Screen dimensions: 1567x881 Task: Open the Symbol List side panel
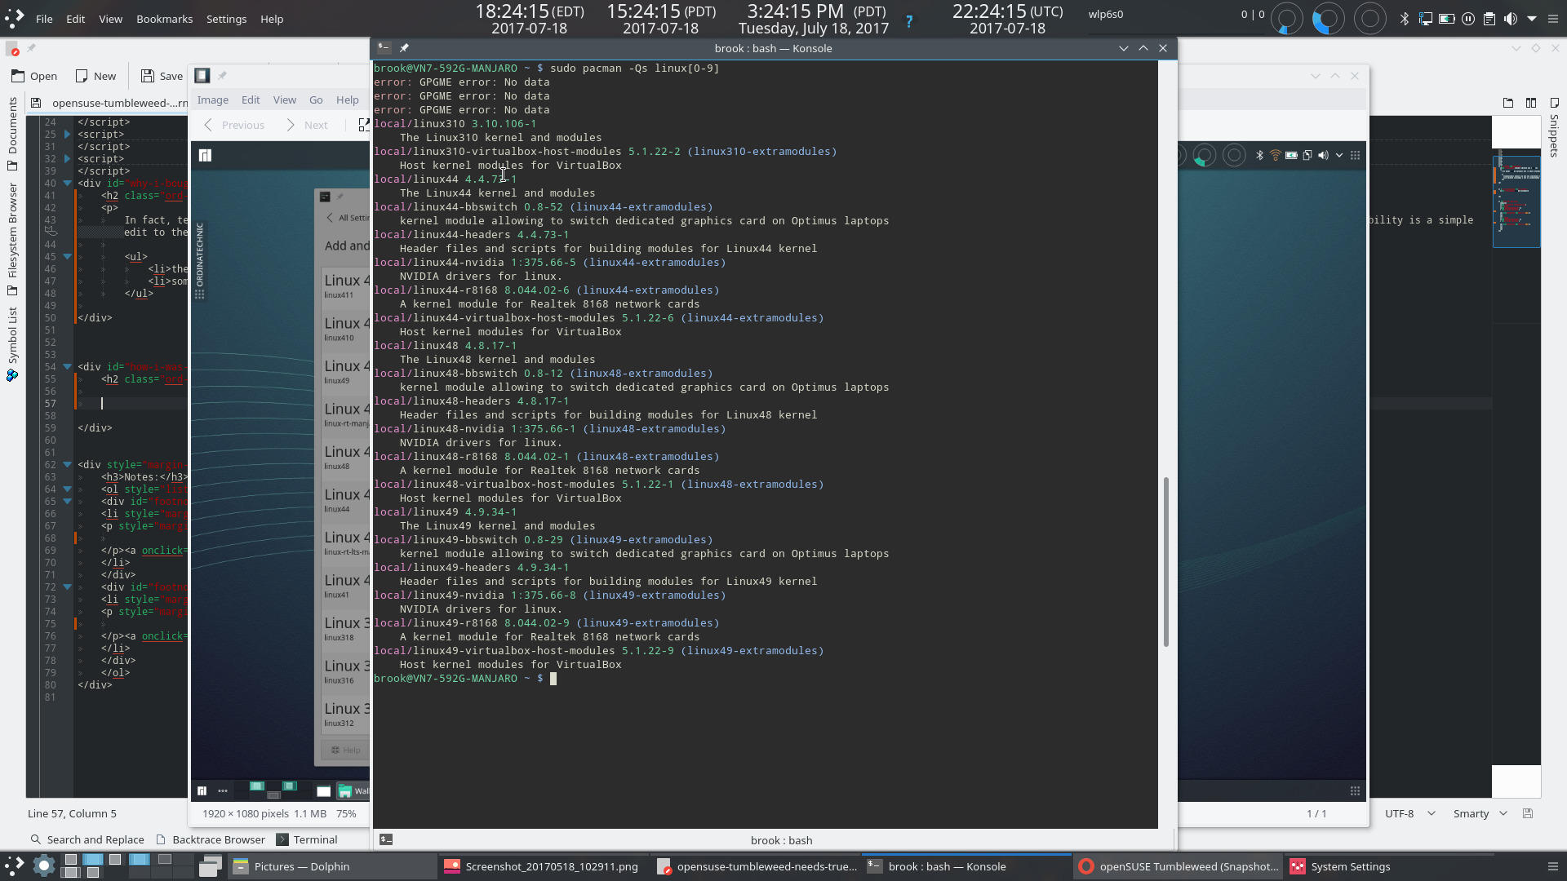coord(12,344)
